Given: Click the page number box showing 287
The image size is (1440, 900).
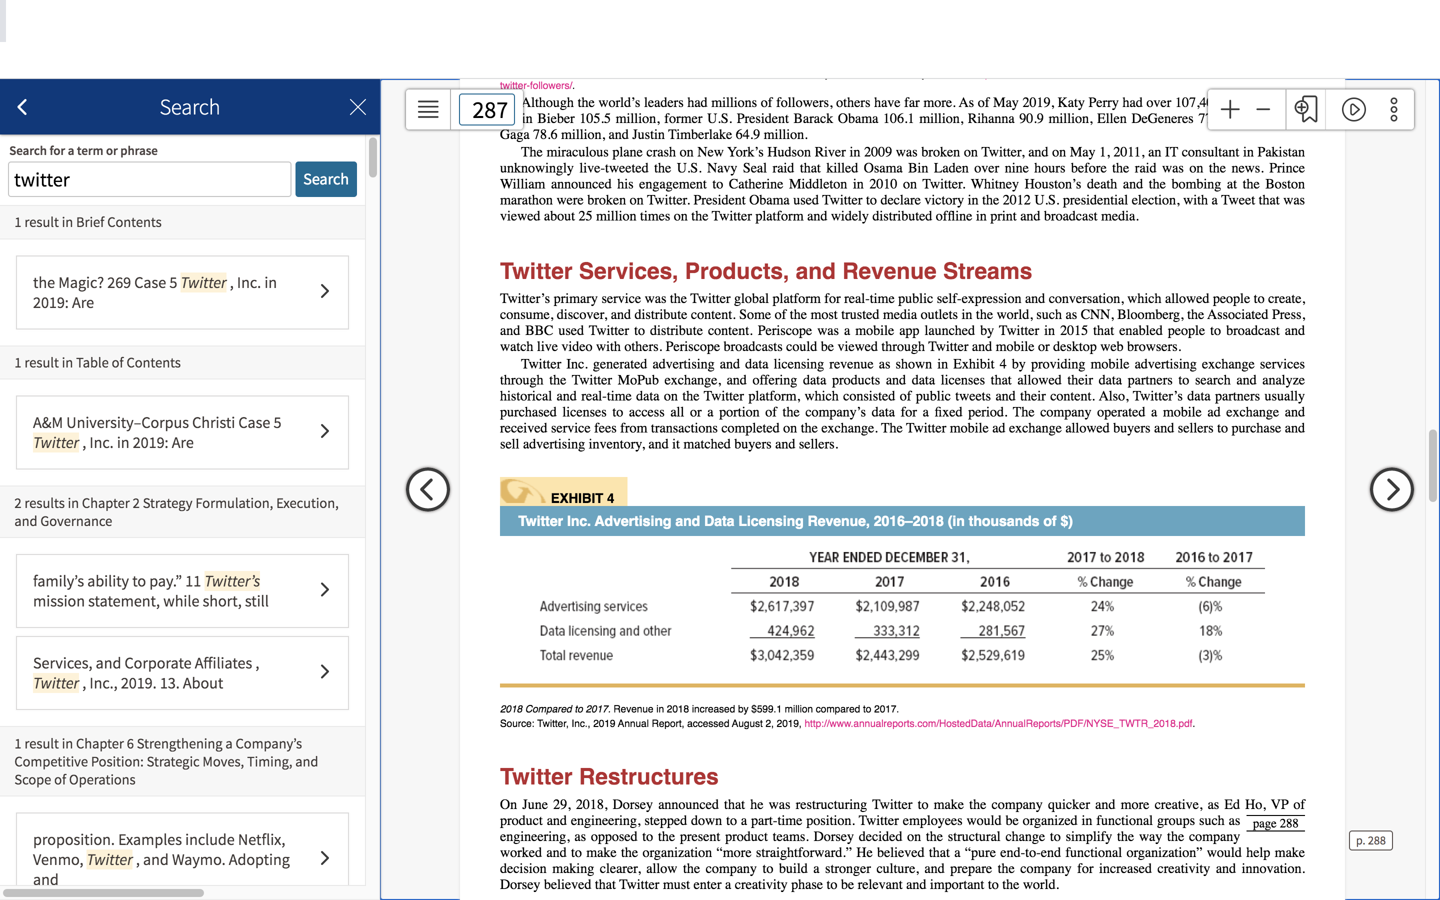Looking at the screenshot, I should (x=487, y=109).
